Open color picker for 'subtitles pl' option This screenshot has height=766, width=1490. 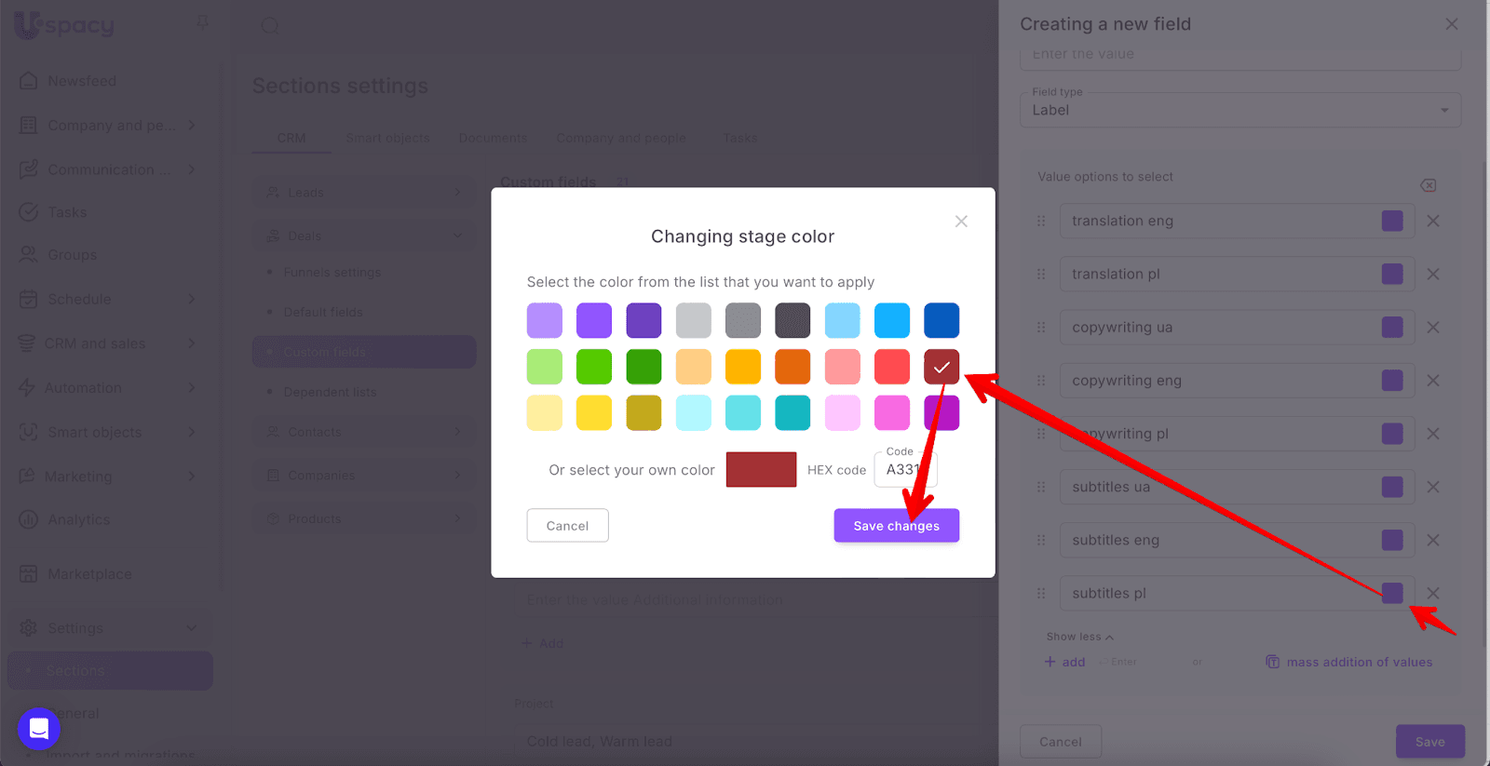point(1392,594)
